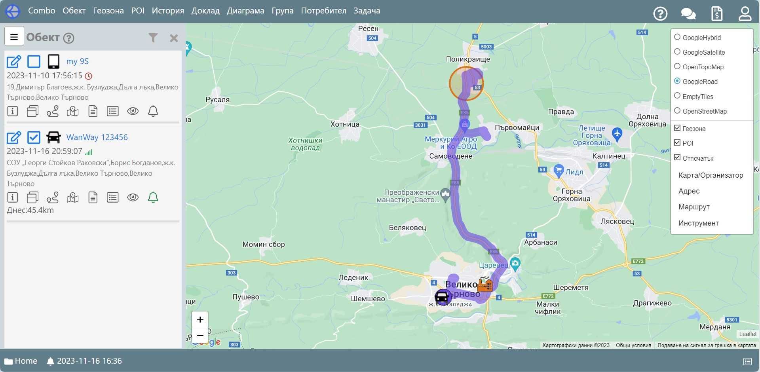Screen dimensions: 760x372
Task: Click help icon next to Обект title
Action: [x=69, y=38]
